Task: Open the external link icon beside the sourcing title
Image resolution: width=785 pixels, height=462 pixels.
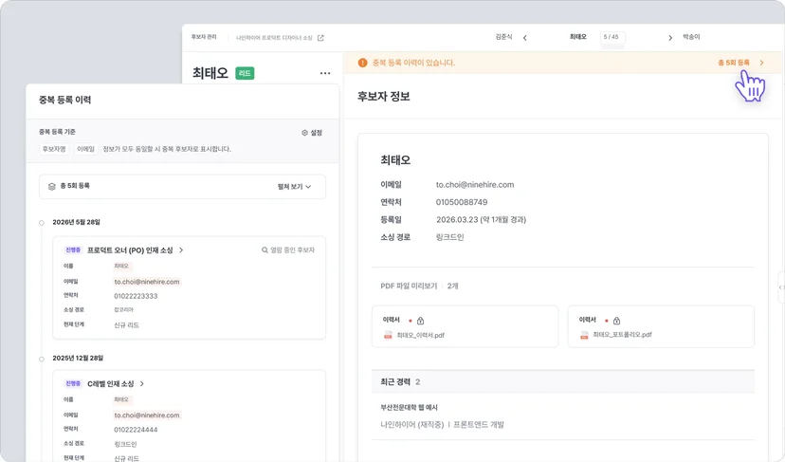Action: (x=320, y=38)
